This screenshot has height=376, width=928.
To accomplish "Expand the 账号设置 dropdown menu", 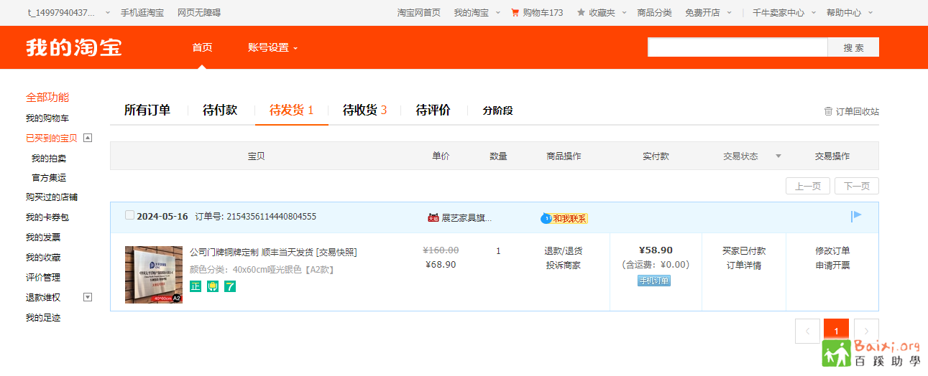I will point(272,47).
